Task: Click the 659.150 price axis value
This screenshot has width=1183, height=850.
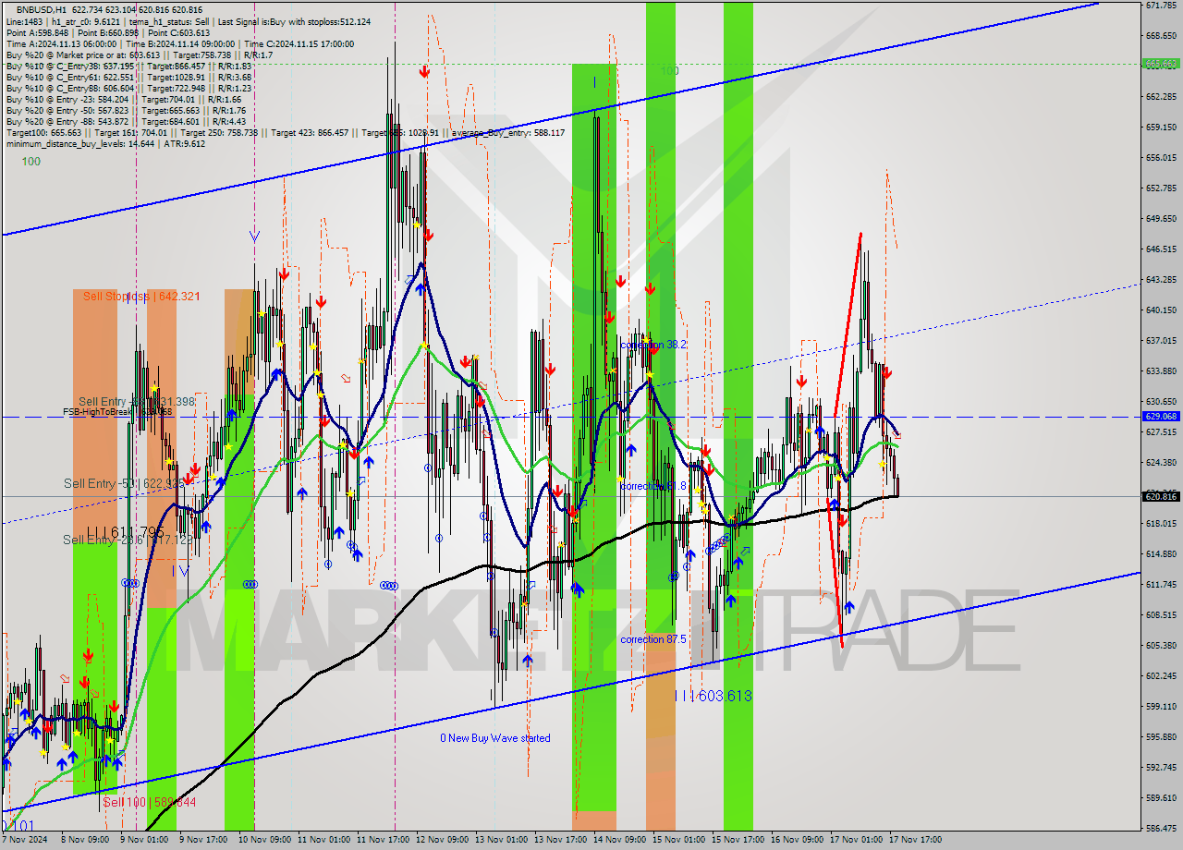Action: click(x=1161, y=127)
